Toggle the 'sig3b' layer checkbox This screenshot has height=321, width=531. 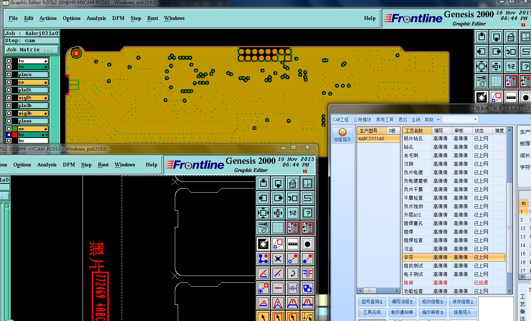(9, 113)
